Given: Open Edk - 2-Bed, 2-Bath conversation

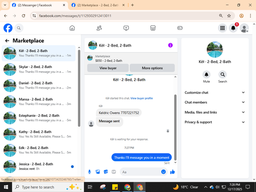Looking at the screenshot, I should tap(38, 150).
